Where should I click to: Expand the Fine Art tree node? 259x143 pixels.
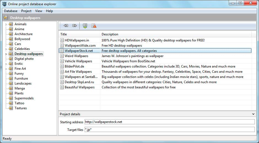click(x=6, y=69)
